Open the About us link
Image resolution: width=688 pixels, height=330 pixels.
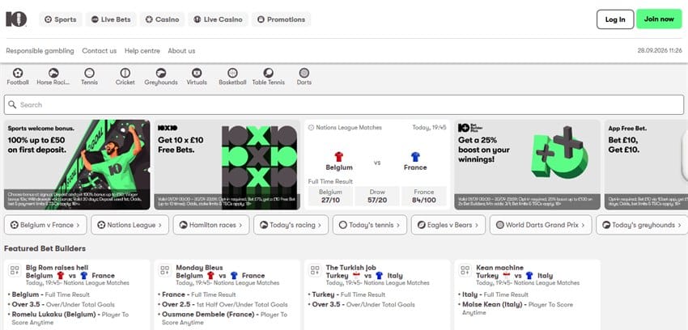coord(181,51)
